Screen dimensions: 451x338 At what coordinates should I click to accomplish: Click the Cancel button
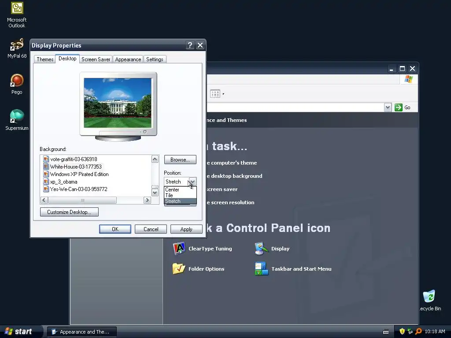[x=151, y=229]
